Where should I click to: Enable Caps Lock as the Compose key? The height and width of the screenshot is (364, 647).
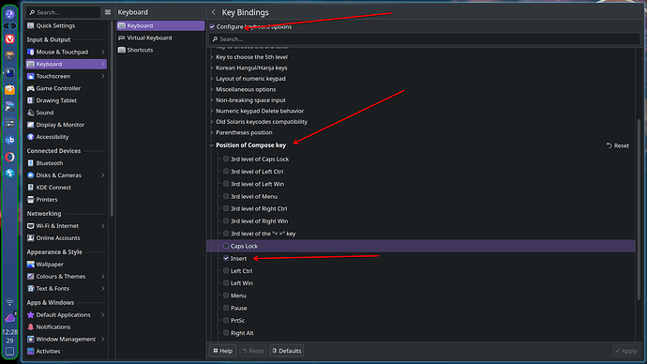coord(226,246)
